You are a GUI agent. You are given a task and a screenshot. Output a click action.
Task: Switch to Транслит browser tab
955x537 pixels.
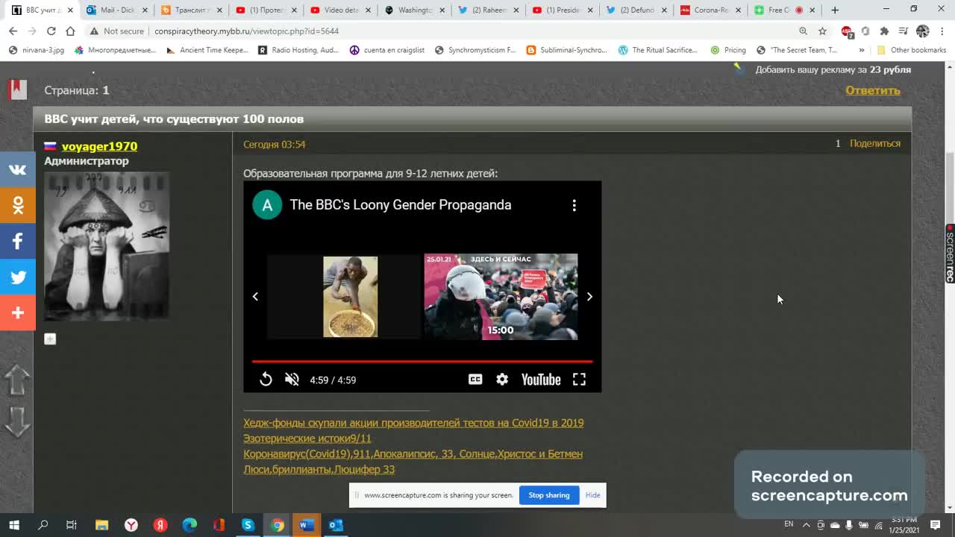click(190, 10)
